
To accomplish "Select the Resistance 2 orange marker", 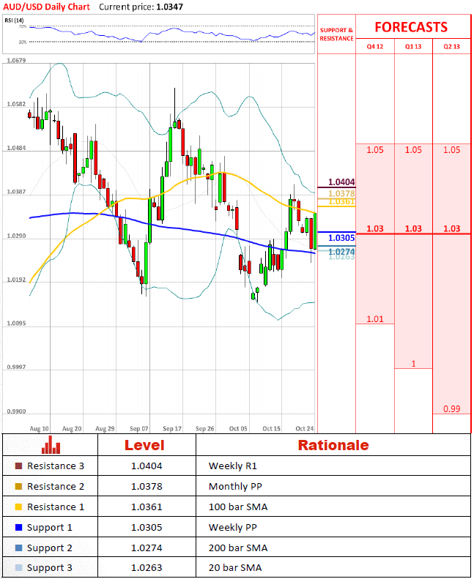I will (x=18, y=486).
